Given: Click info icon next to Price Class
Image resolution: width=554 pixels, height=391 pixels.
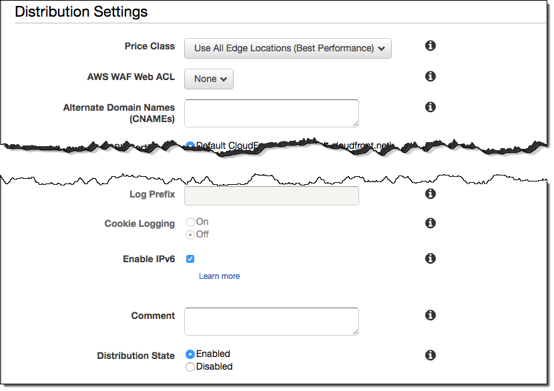Looking at the screenshot, I should click(431, 46).
